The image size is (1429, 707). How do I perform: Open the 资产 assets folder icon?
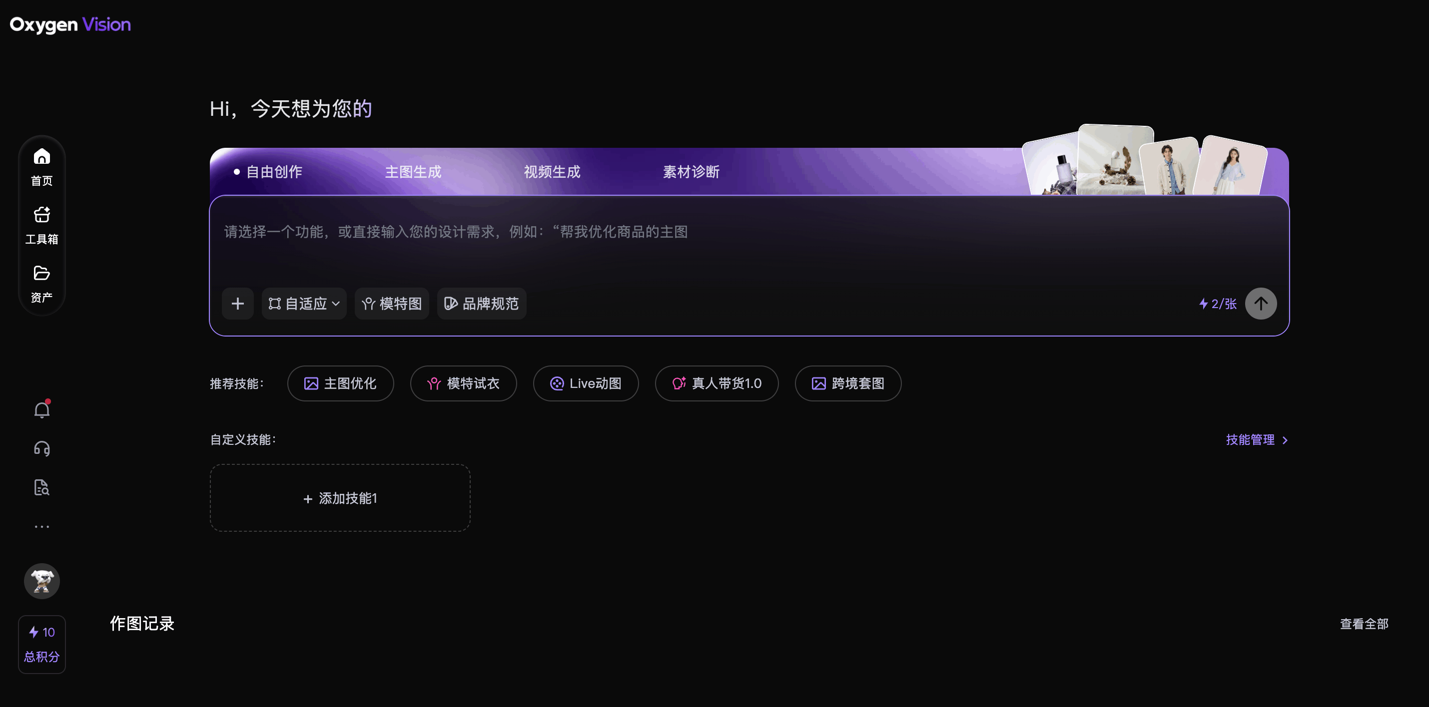coord(41,284)
